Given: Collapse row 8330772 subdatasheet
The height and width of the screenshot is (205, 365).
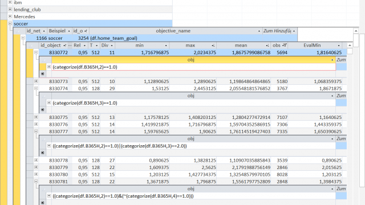Looking at the screenshot, I should coord(36,52).
